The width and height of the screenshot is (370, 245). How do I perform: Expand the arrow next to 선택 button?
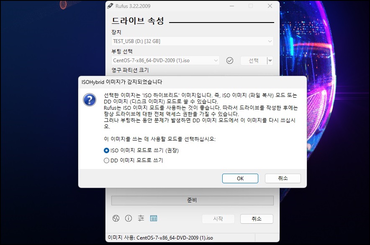tap(270, 61)
